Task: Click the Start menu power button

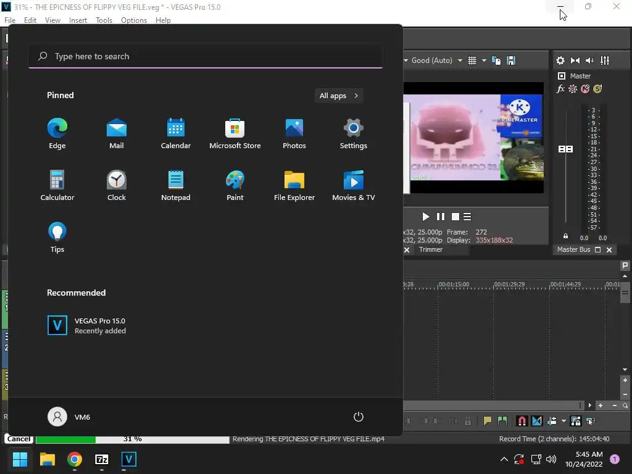Action: [359, 417]
